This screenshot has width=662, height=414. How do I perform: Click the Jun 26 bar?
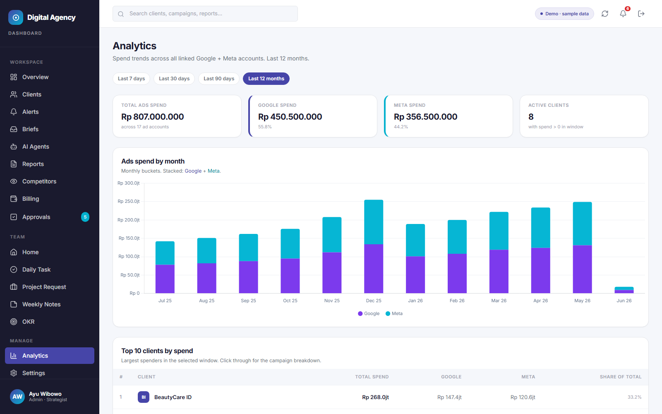[624, 290]
